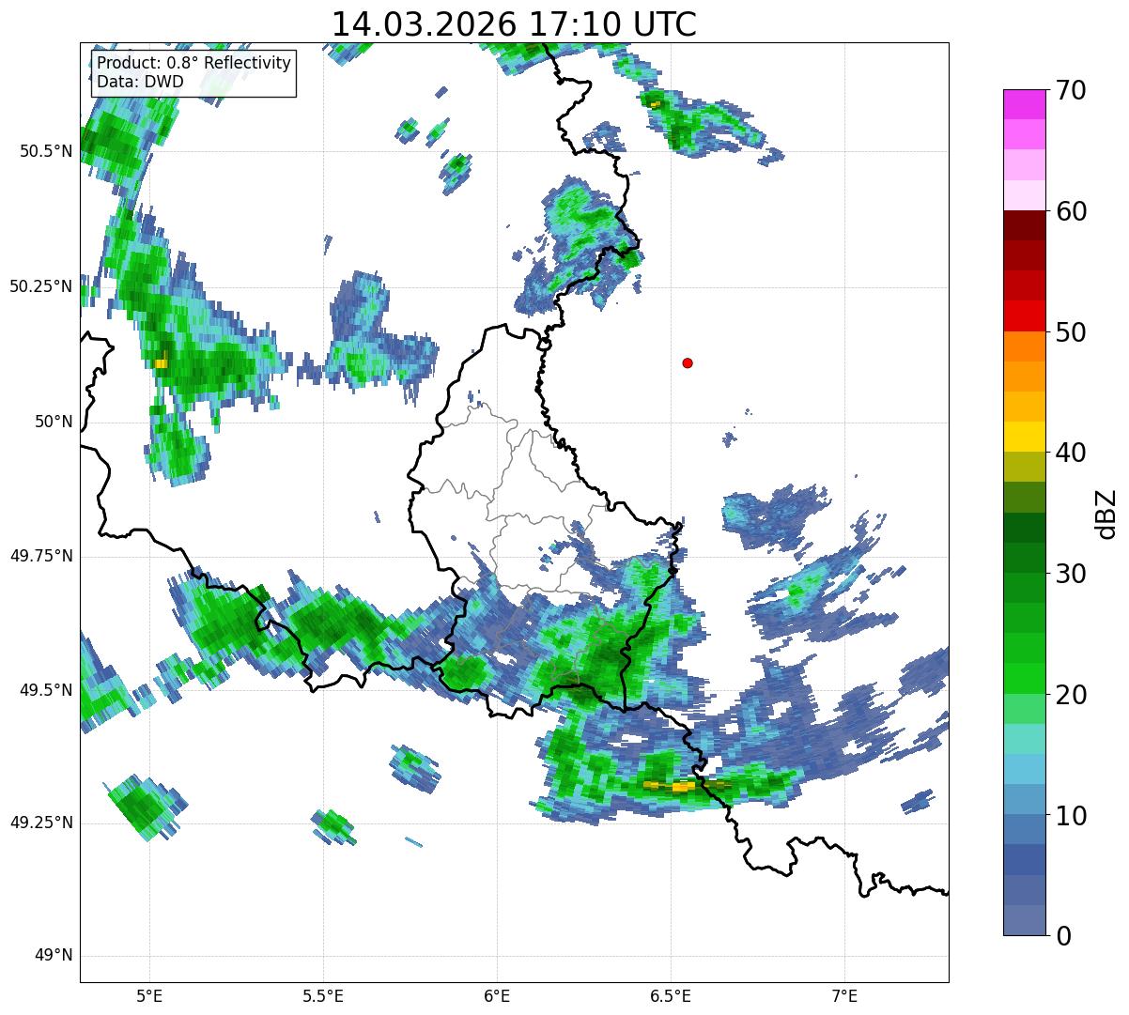This screenshot has width=1129, height=1015.
Task: Click the 49.25°N latitude label
Action: pos(41,823)
